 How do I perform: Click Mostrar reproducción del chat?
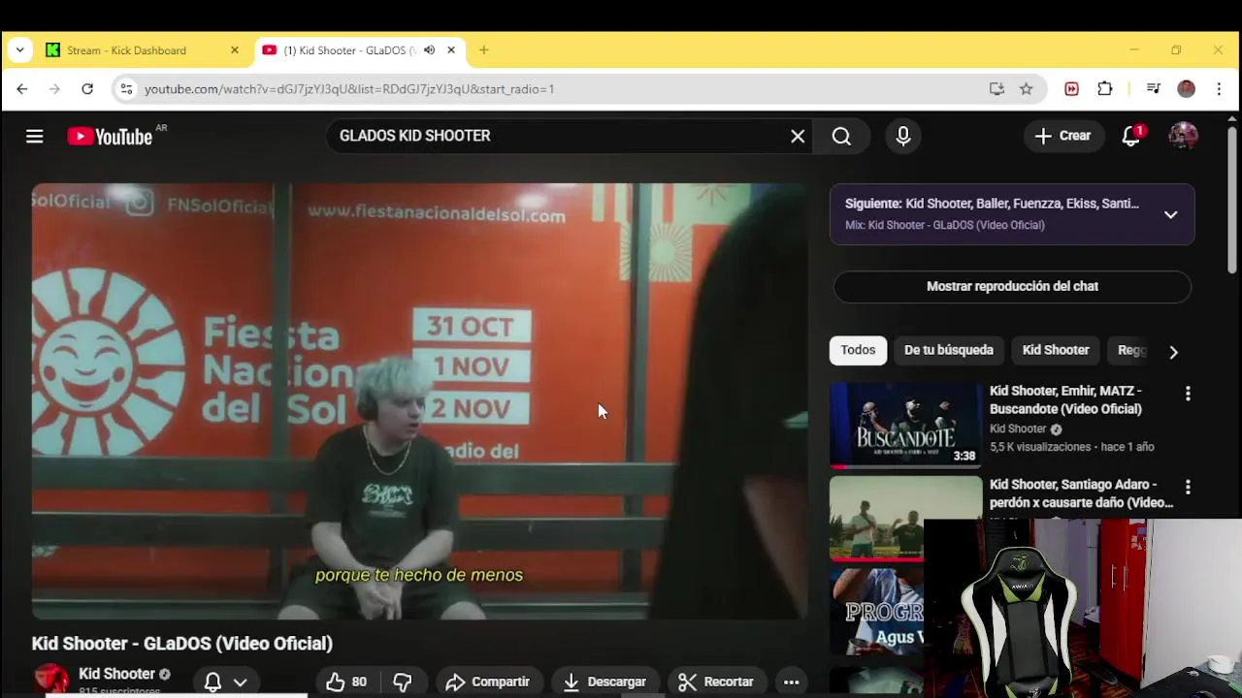point(1012,286)
